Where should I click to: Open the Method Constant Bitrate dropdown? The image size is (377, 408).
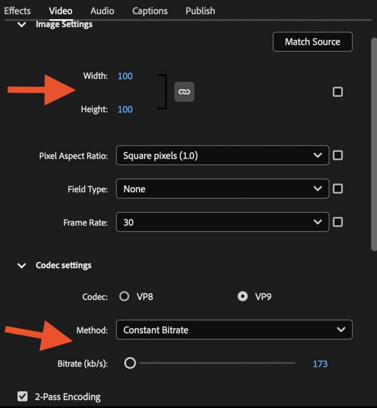234,330
